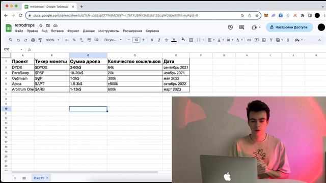
Task: Click the font size field showing 10
Action: [x=136, y=40]
